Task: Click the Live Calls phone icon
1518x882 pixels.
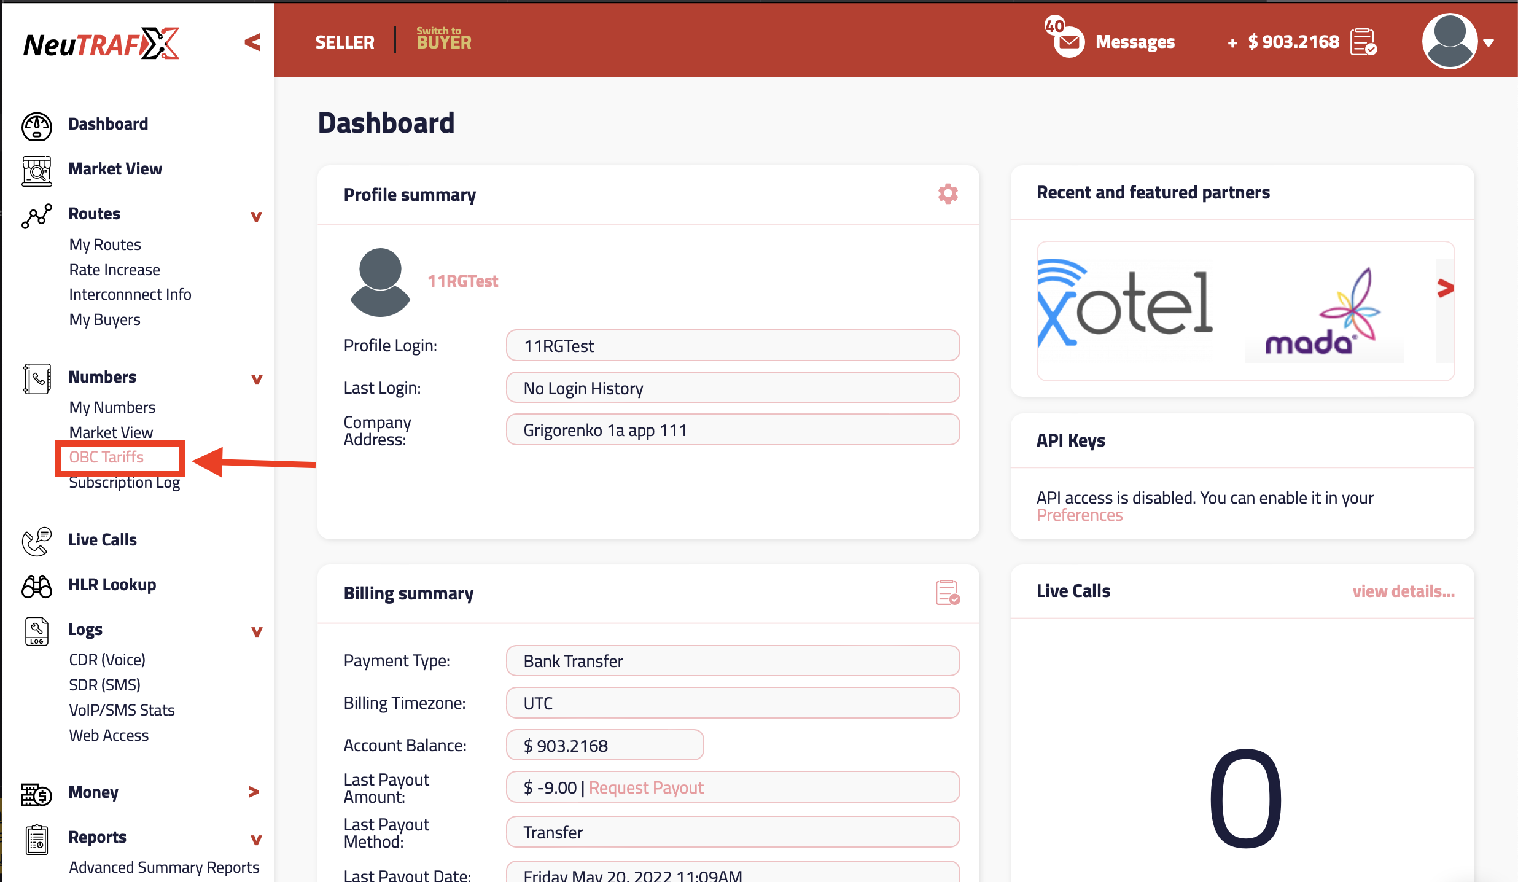Action: (37, 541)
